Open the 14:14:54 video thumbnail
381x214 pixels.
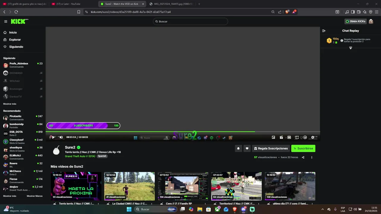coord(129,186)
